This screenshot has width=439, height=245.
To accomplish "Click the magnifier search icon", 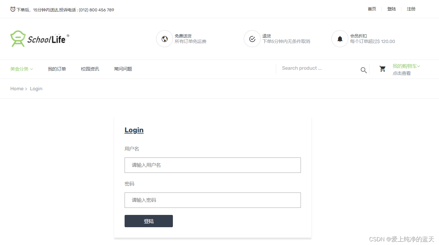I will 364,70.
